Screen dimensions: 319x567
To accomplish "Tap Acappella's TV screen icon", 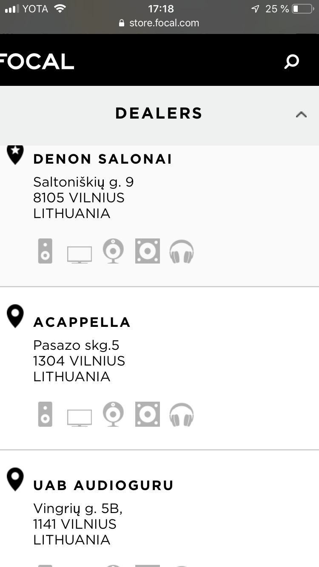I will [x=79, y=417].
